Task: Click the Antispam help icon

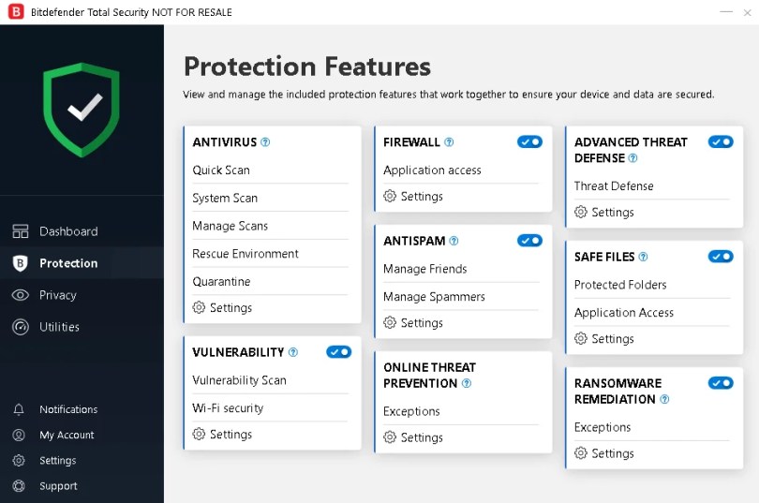Action: (x=454, y=241)
